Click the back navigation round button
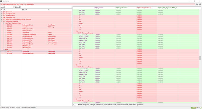This screenshot has height=109, width=202. pyautogui.click(x=197, y=4)
